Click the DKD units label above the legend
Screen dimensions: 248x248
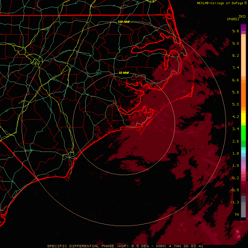point(242,17)
